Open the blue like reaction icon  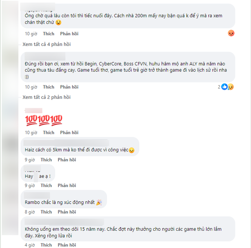point(224,87)
